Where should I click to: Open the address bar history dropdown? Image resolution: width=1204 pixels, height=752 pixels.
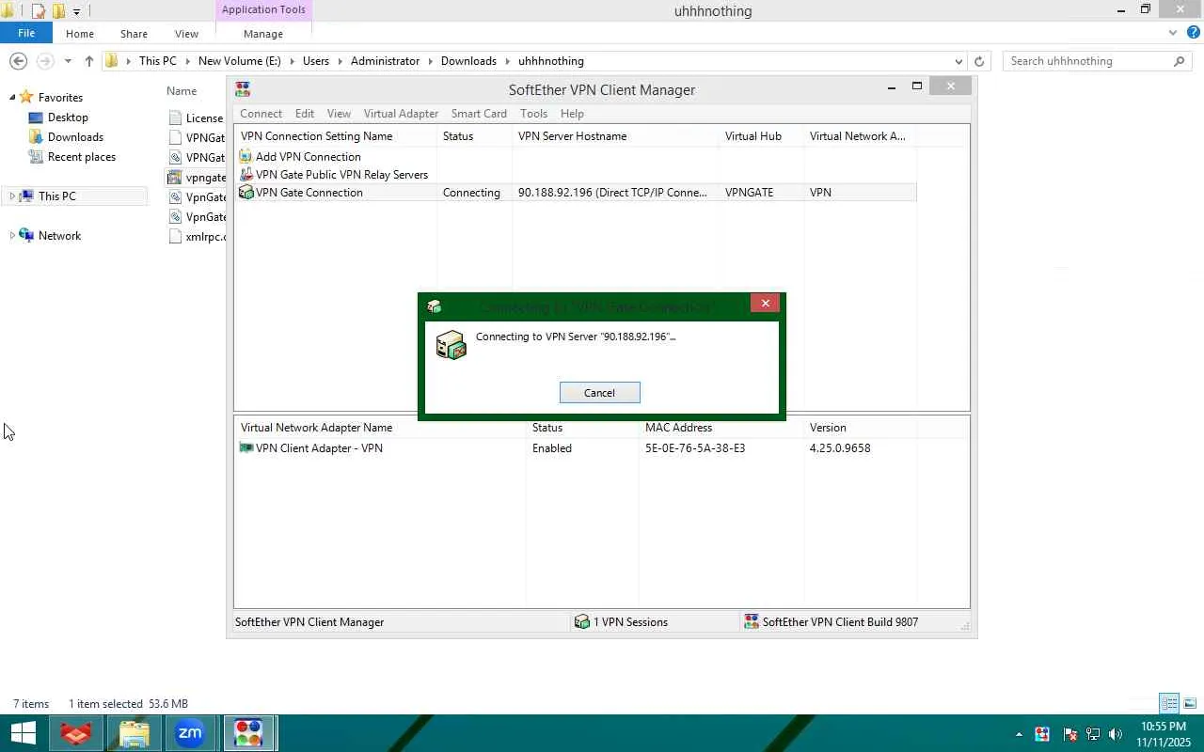click(958, 61)
